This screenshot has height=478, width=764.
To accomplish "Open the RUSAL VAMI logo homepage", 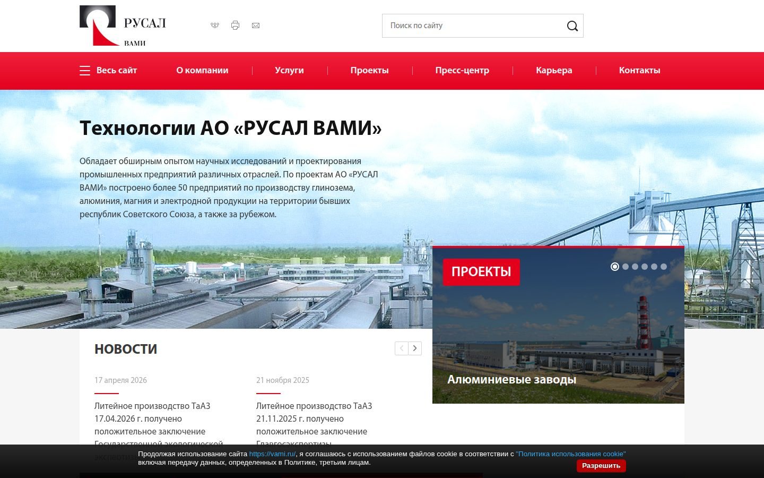I will tap(123, 25).
